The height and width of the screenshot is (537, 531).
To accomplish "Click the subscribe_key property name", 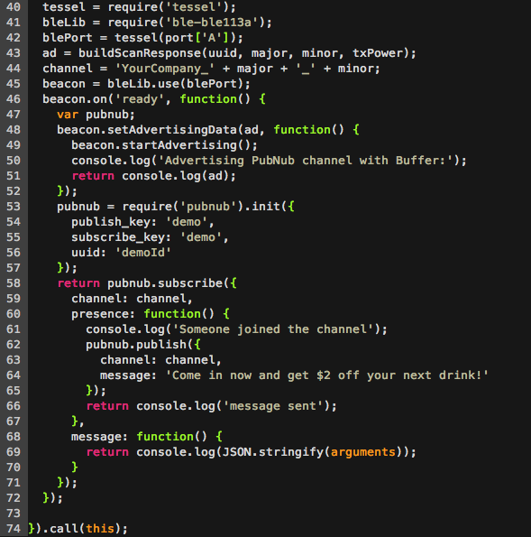I will [118, 237].
